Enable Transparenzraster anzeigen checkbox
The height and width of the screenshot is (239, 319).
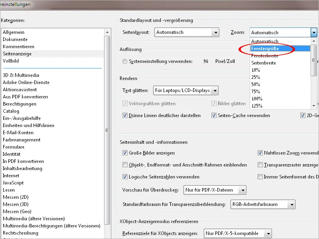(x=260, y=165)
